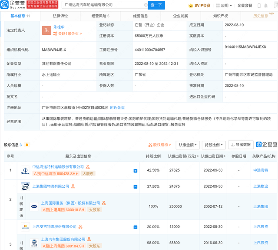Screen dimensions: 278x250
Task: Click equity icon beside 上海国际港务（集团）股份有限公司
Action: (x=104, y=203)
